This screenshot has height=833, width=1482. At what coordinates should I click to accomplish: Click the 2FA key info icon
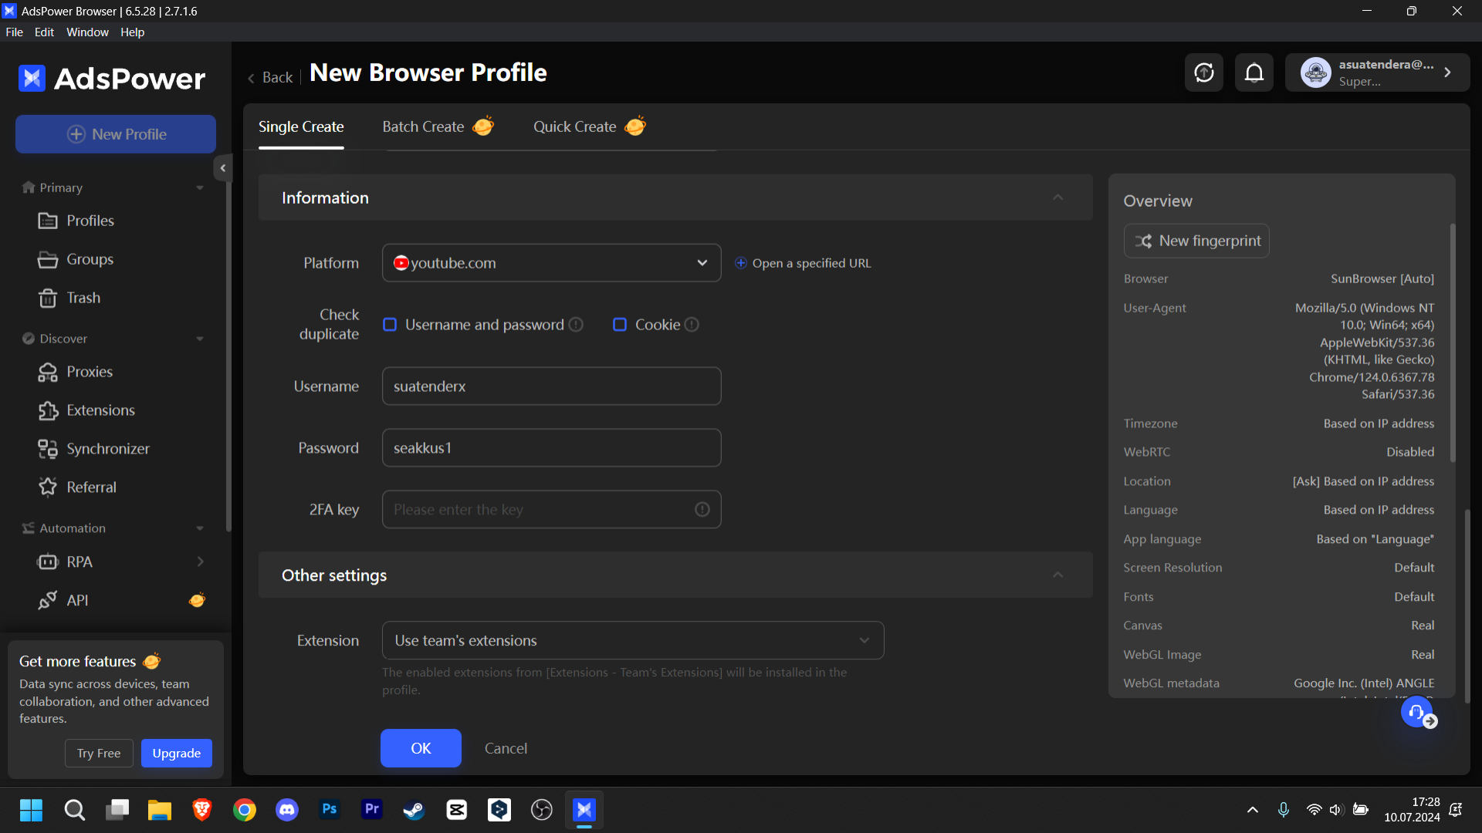click(702, 509)
